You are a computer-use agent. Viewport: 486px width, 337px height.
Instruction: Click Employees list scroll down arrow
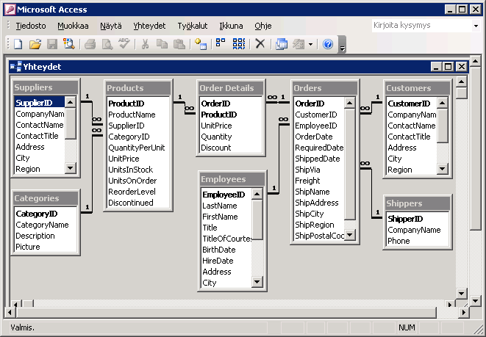pyautogui.click(x=257, y=282)
